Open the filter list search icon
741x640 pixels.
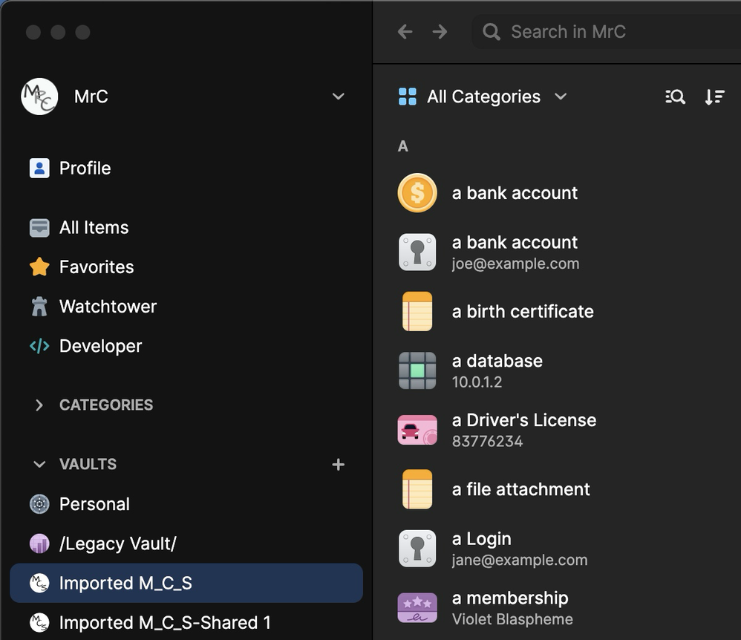(675, 97)
